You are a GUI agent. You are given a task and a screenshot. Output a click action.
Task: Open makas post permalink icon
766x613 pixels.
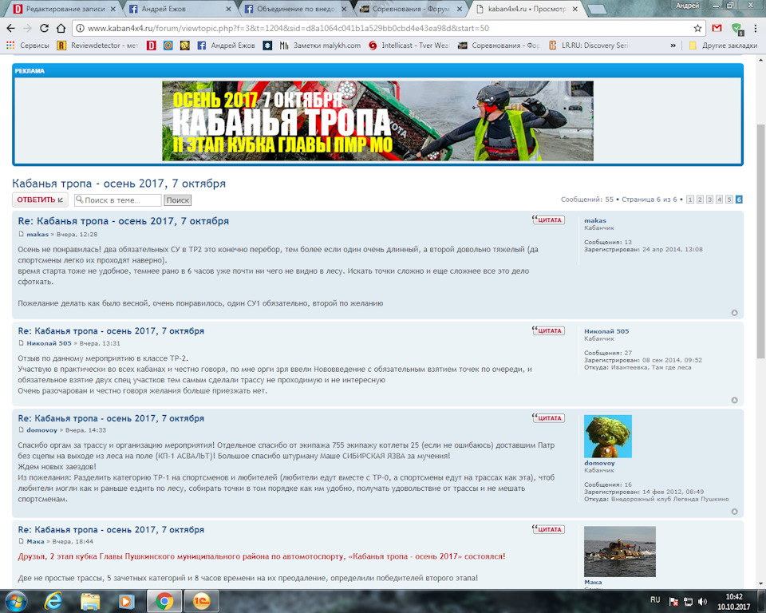point(21,234)
